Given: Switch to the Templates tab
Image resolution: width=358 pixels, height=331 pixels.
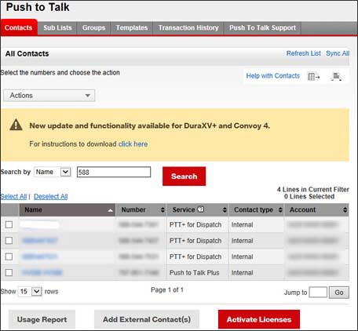Looking at the screenshot, I should [x=132, y=27].
